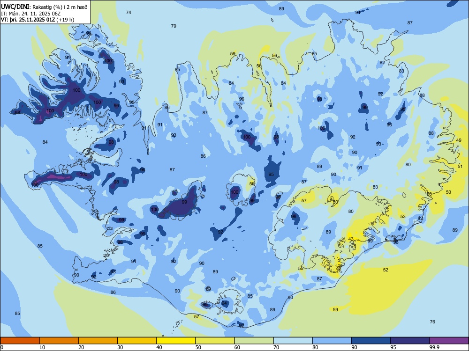The height and width of the screenshot is (351, 469).
Task: Click the 'VT: þri. 25.11.2025 01Z' valid time
Action: point(28,20)
